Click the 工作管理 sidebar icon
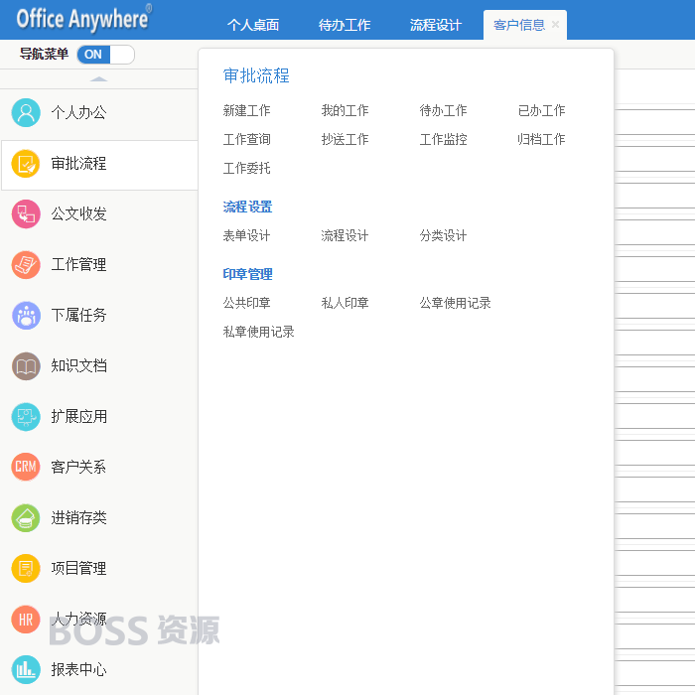 point(26,265)
